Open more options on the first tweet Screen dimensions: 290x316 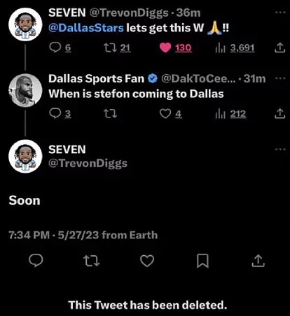280,12
